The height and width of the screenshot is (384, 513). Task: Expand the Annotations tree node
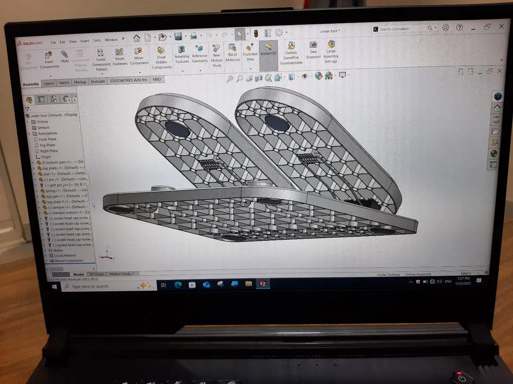(x=30, y=133)
